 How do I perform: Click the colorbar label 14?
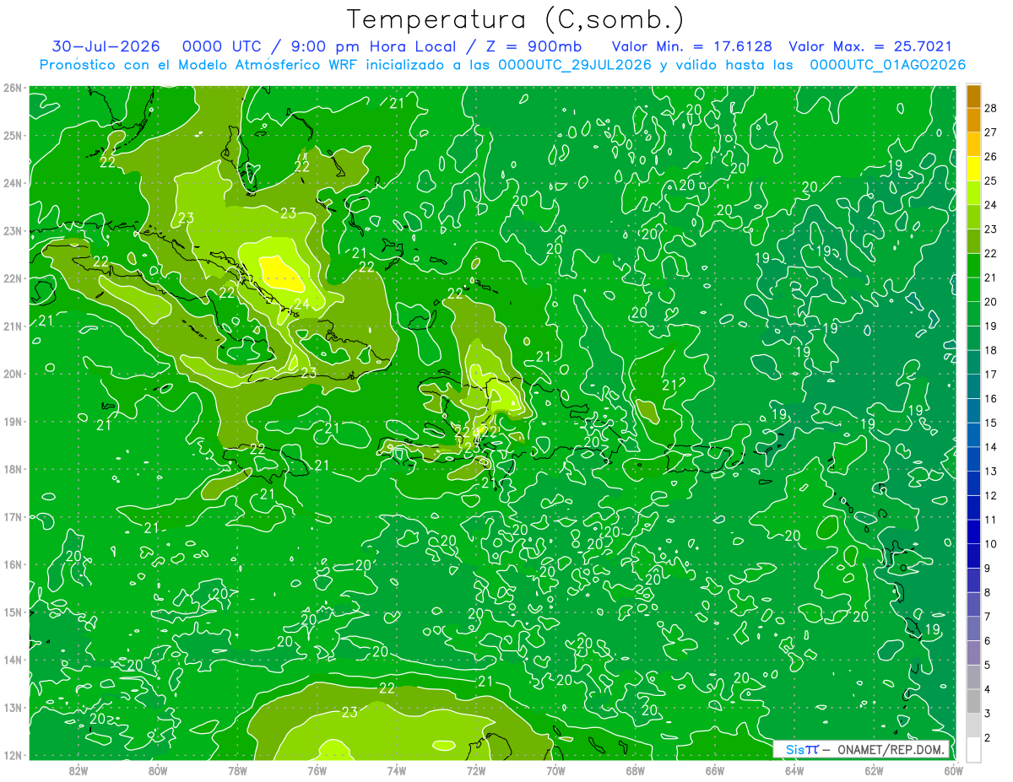point(991,447)
